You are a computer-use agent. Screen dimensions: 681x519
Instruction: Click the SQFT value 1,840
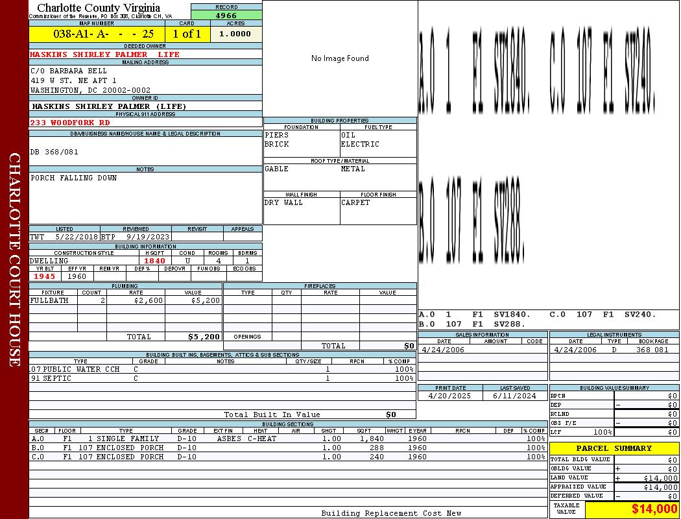[x=372, y=439]
